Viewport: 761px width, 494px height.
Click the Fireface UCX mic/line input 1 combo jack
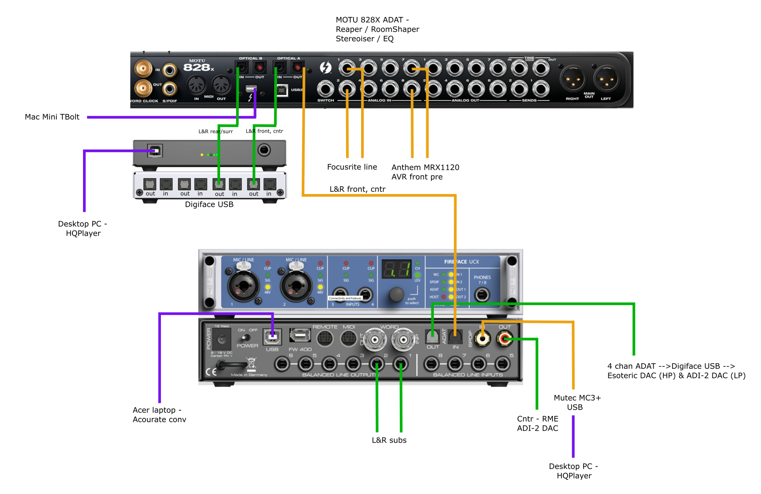point(243,286)
